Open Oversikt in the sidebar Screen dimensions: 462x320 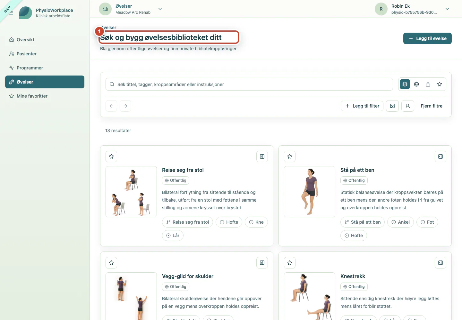(45, 40)
